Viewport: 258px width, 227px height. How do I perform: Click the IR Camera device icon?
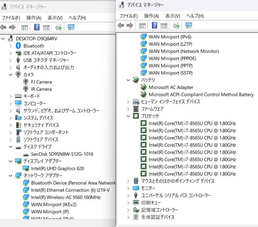pyautogui.click(x=26, y=89)
